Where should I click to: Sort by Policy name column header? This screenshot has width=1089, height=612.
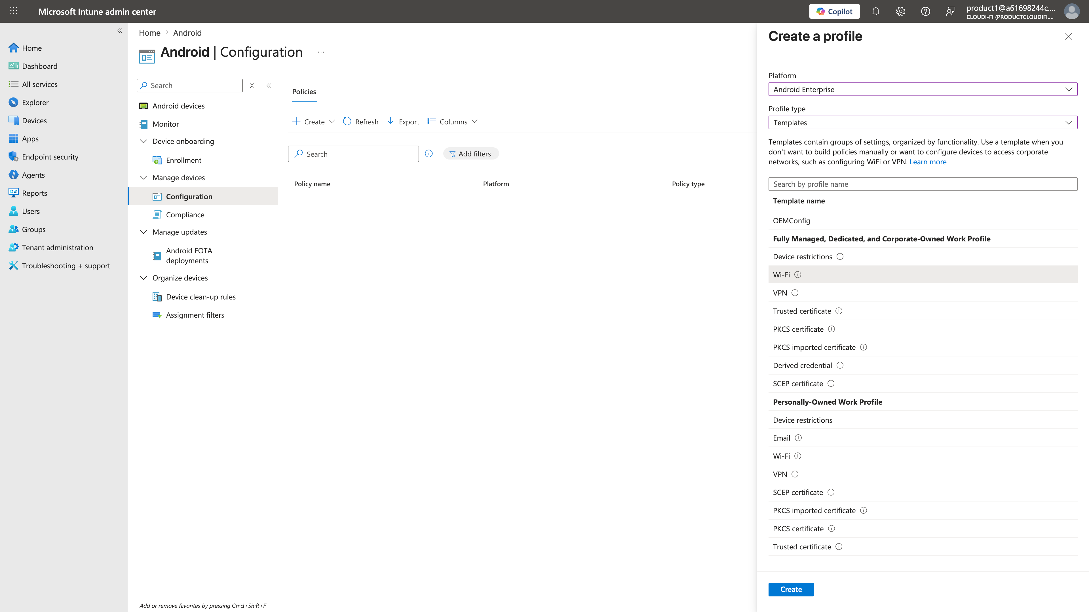coord(312,184)
